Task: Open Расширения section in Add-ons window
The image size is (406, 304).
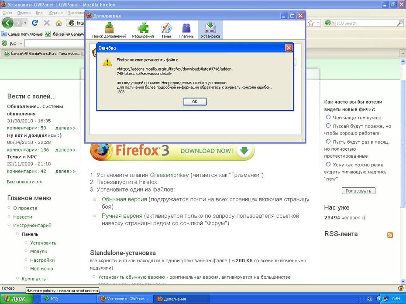Action: point(143,30)
